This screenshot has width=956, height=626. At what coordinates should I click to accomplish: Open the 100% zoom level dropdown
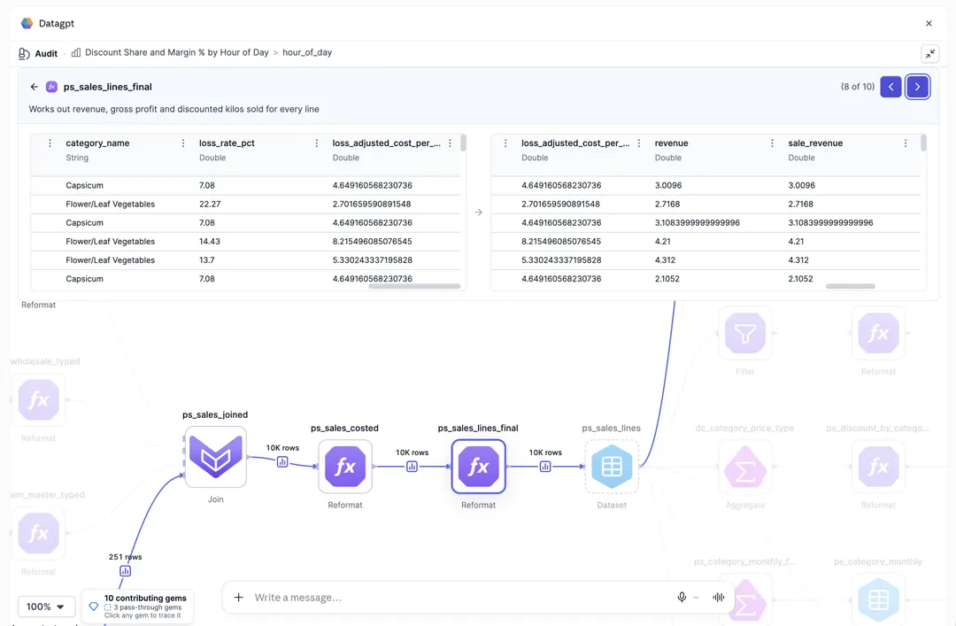tap(46, 607)
